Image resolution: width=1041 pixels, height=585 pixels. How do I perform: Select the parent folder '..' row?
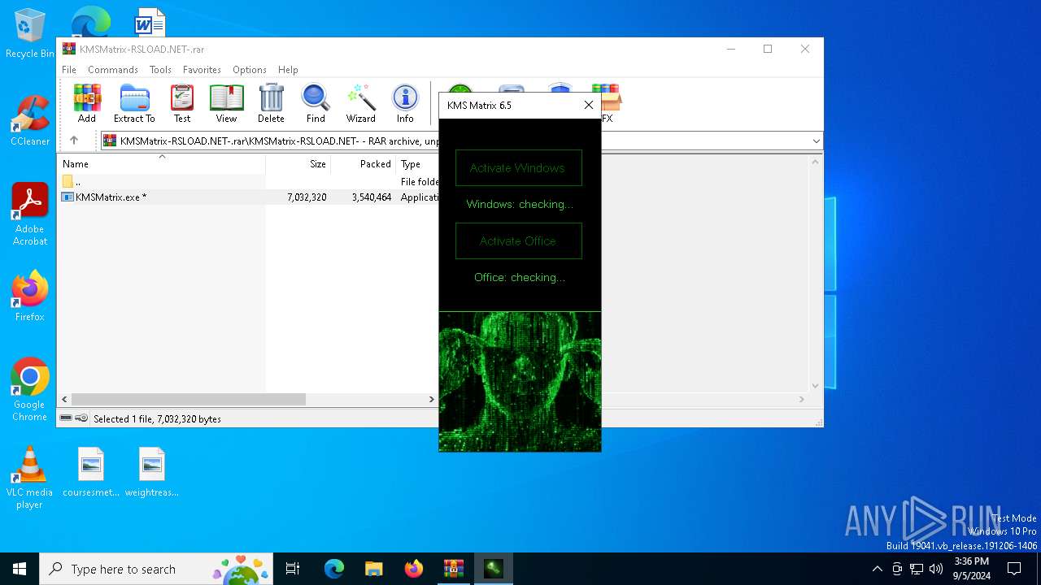point(249,182)
